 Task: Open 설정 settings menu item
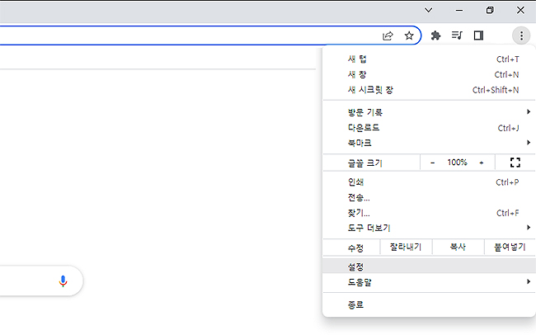(429, 267)
